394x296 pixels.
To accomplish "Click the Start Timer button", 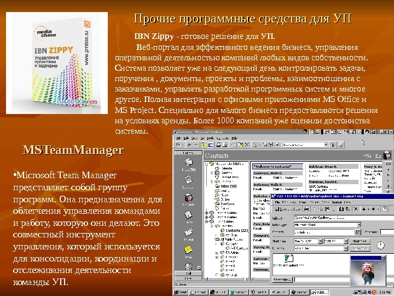I will 360,241.
